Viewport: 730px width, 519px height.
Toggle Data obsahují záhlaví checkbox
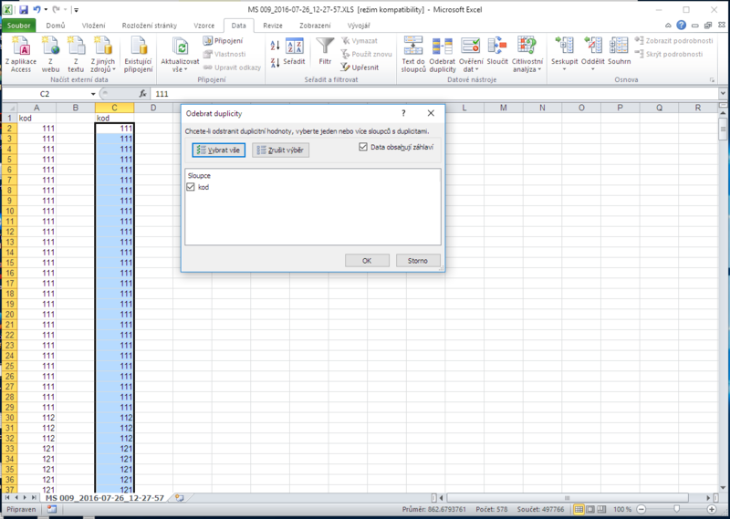coord(363,147)
